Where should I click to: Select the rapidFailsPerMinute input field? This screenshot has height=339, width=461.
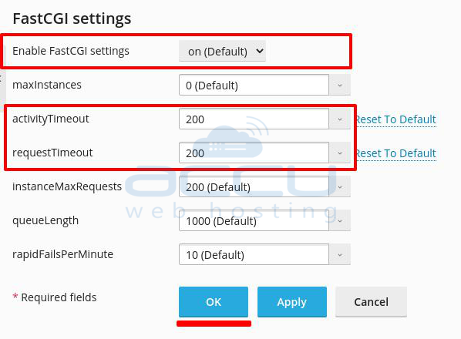click(254, 254)
